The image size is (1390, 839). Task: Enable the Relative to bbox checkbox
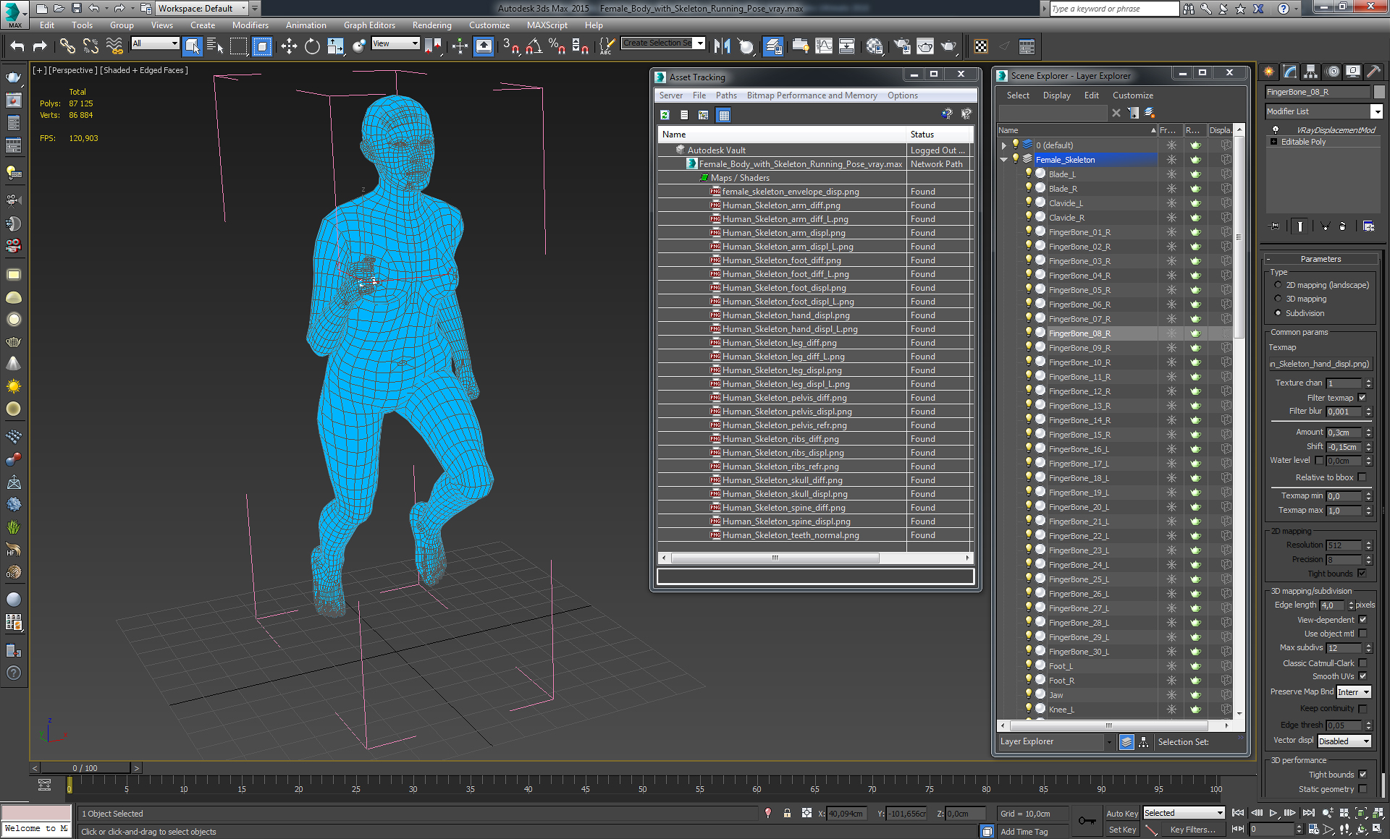(1362, 477)
